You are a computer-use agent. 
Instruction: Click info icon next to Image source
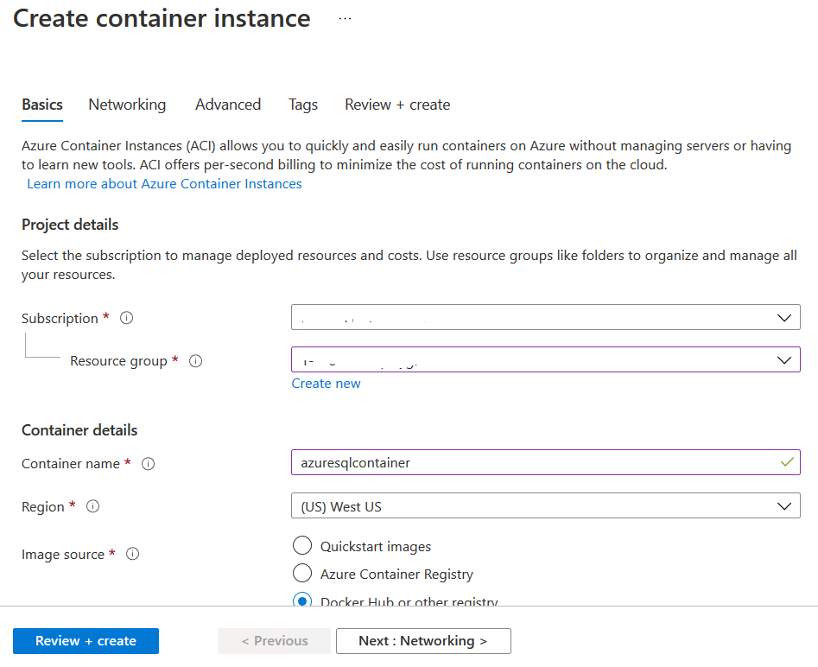133,555
